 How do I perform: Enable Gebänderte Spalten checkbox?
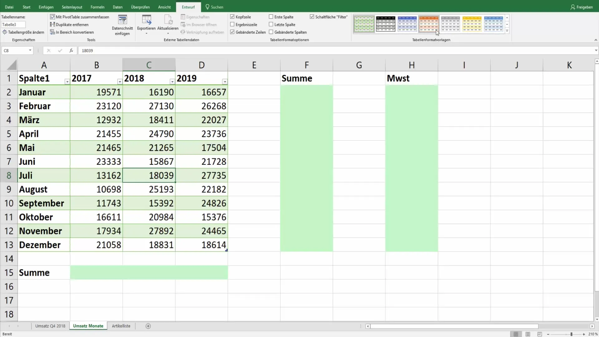point(271,32)
